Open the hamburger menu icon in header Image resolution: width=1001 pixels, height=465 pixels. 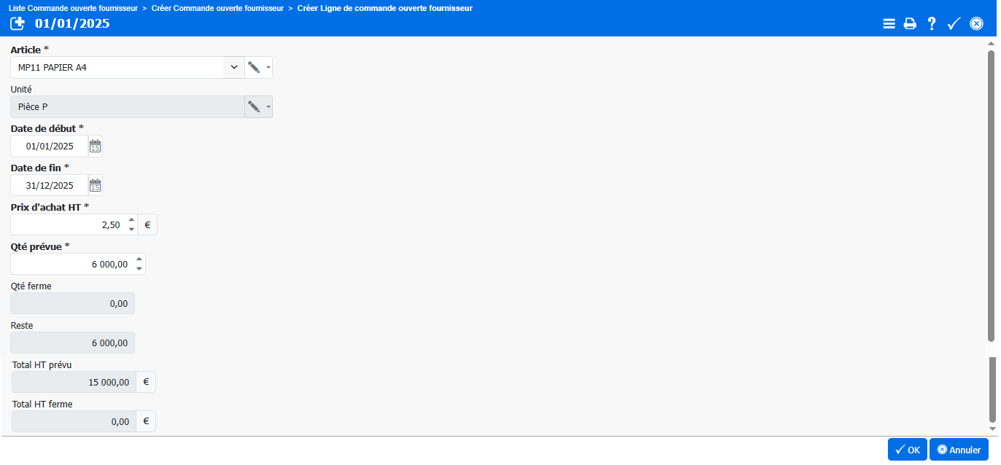click(889, 23)
